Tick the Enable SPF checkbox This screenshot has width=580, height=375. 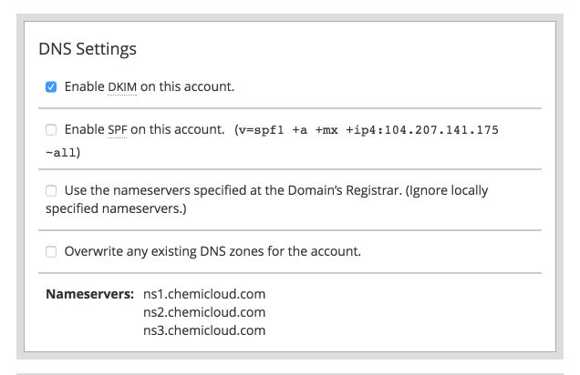coord(51,131)
